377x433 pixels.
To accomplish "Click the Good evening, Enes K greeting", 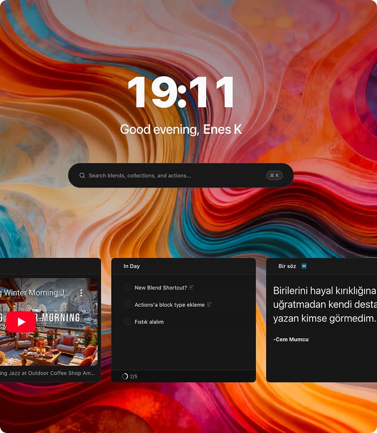I will [x=181, y=129].
